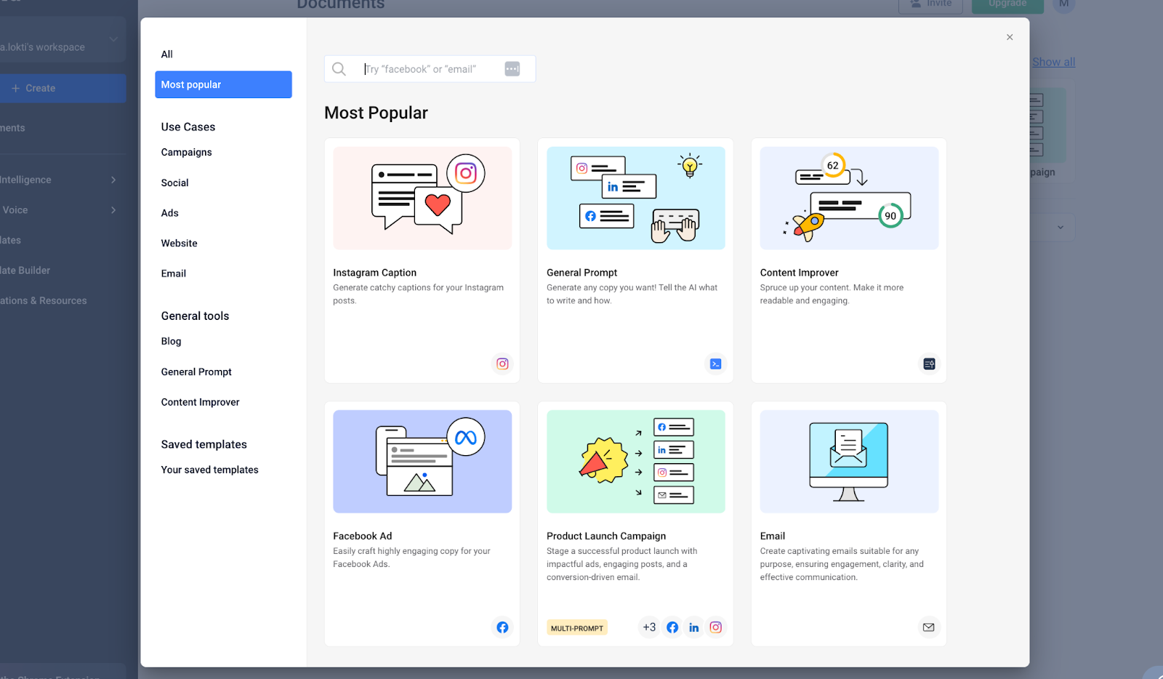The height and width of the screenshot is (679, 1163).
Task: Open the Show all link
Action: pyautogui.click(x=1053, y=62)
